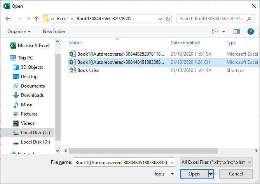Open the All Excel Files type dropdown
This screenshot has width=260, height=184.
(x=217, y=162)
